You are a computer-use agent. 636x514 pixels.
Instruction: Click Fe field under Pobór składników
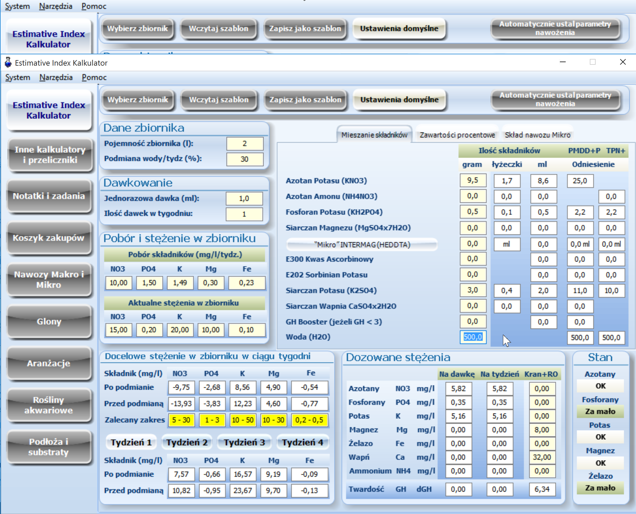click(x=246, y=283)
